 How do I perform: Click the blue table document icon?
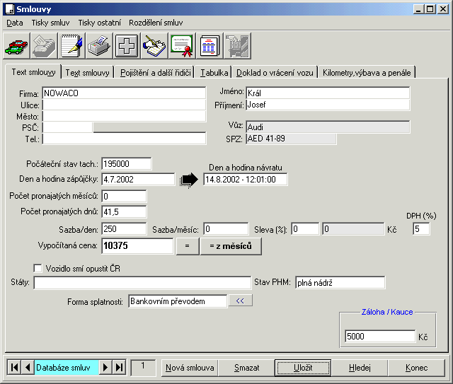tap(210, 46)
